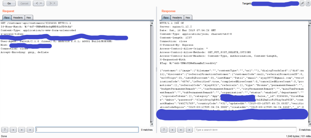The image size is (311, 138).
Task: Jump to previous match in response search
Action: tap(173, 130)
